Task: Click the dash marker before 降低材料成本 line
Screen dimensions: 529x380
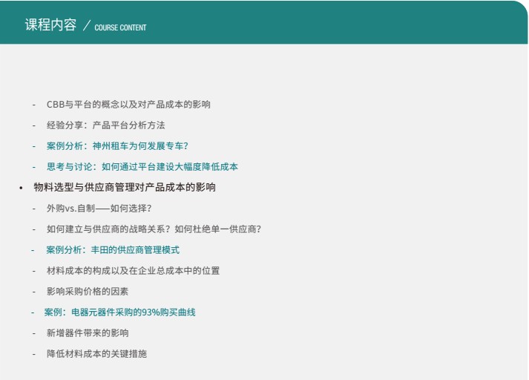Action: (33, 354)
